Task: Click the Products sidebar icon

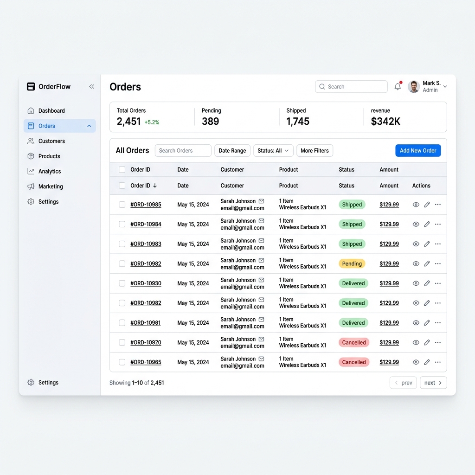Action: click(32, 156)
